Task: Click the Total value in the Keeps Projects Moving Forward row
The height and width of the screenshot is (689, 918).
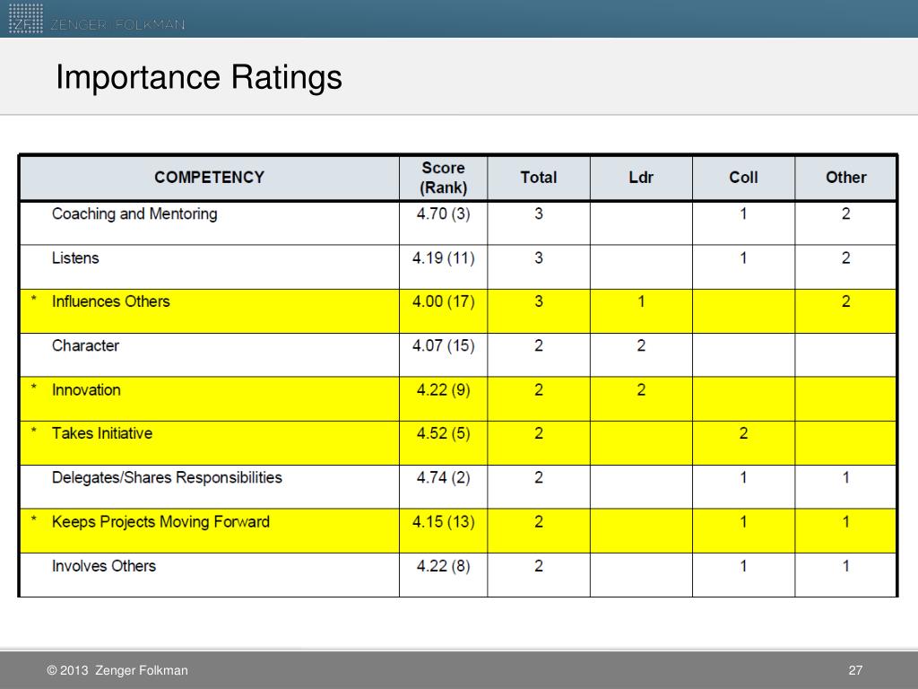Action: 539,522
